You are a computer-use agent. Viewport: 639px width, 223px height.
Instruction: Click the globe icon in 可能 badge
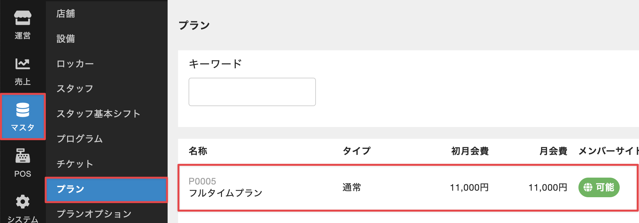[x=588, y=187]
